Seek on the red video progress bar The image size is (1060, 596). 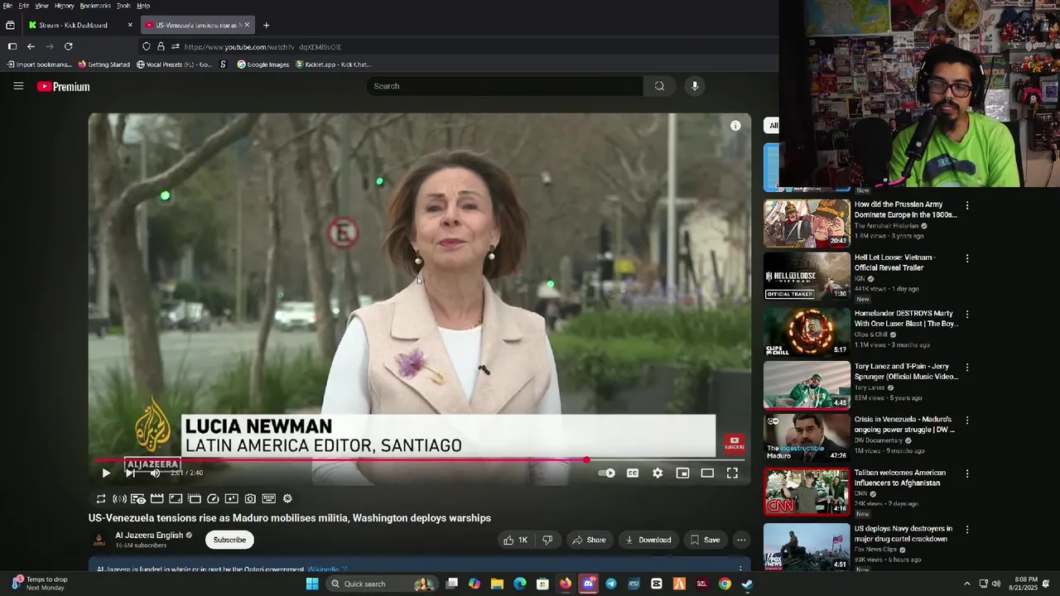[x=419, y=459]
